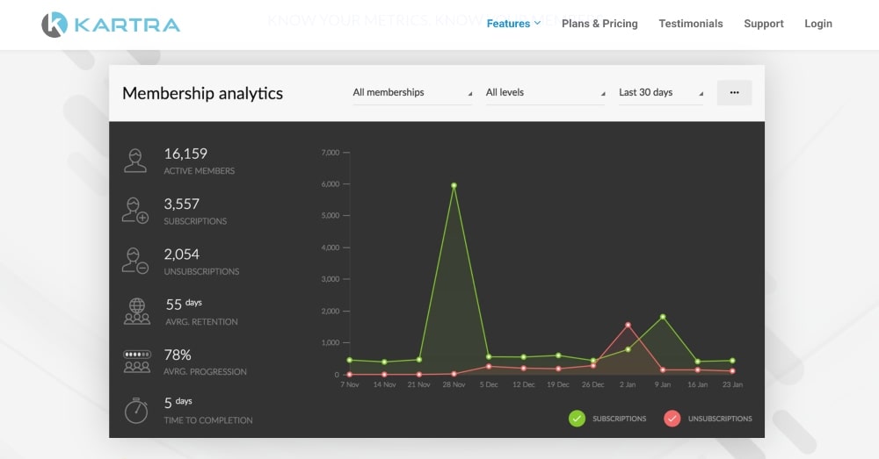Change the Last 30 days range dropdown

click(x=661, y=92)
